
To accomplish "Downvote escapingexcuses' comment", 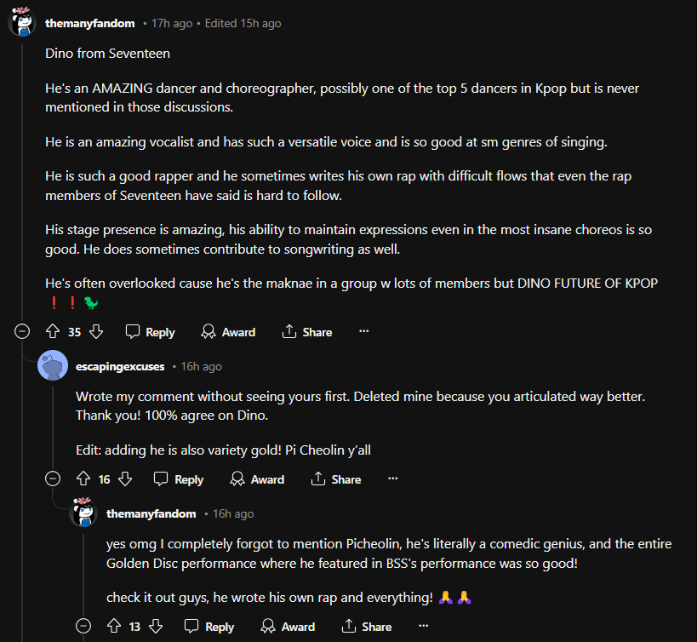I will pyautogui.click(x=125, y=479).
